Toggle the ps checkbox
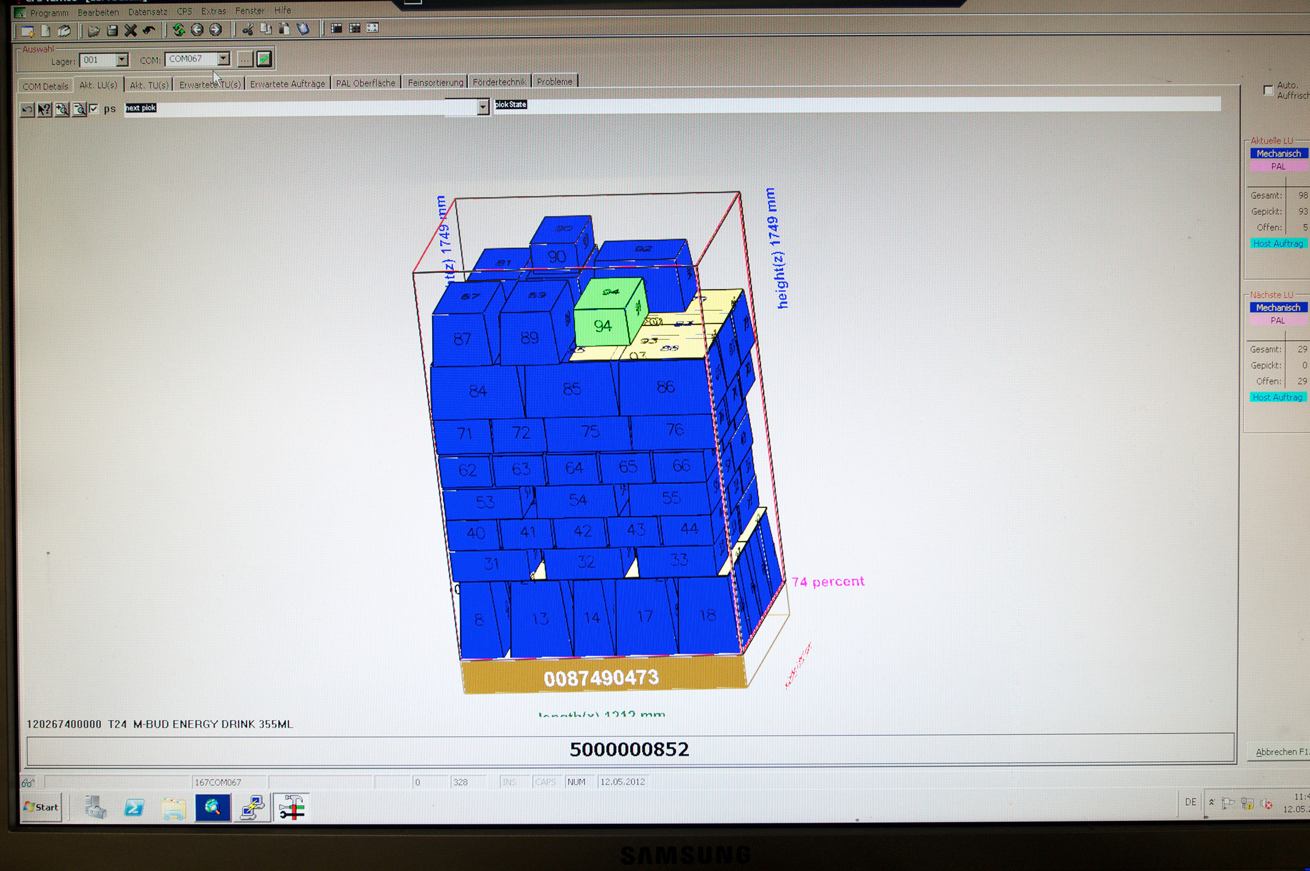Image resolution: width=1310 pixels, height=871 pixels. [x=93, y=108]
